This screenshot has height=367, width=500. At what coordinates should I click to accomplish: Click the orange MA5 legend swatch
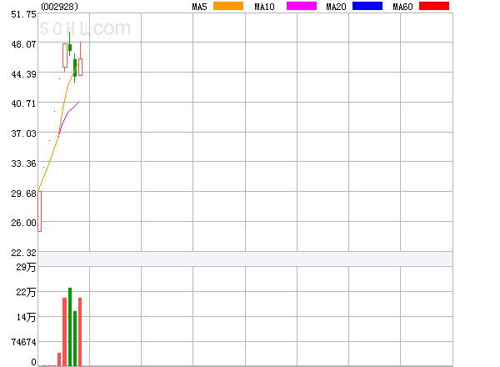228,6
